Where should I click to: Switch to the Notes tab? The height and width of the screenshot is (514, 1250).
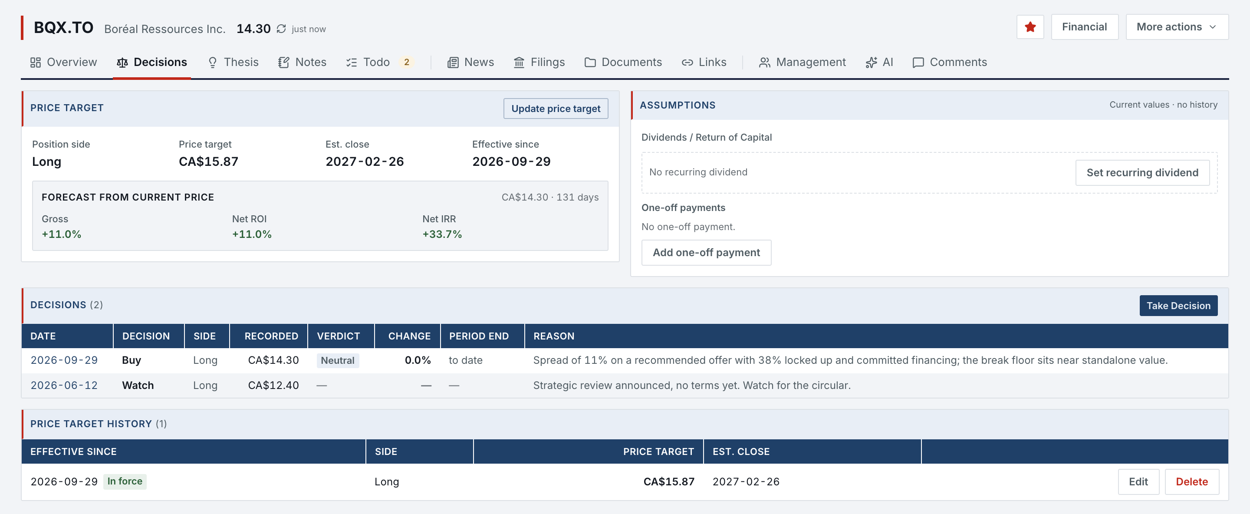pos(303,63)
